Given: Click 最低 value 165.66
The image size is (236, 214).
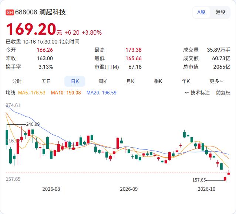Looking at the screenshot, I should (x=134, y=58).
